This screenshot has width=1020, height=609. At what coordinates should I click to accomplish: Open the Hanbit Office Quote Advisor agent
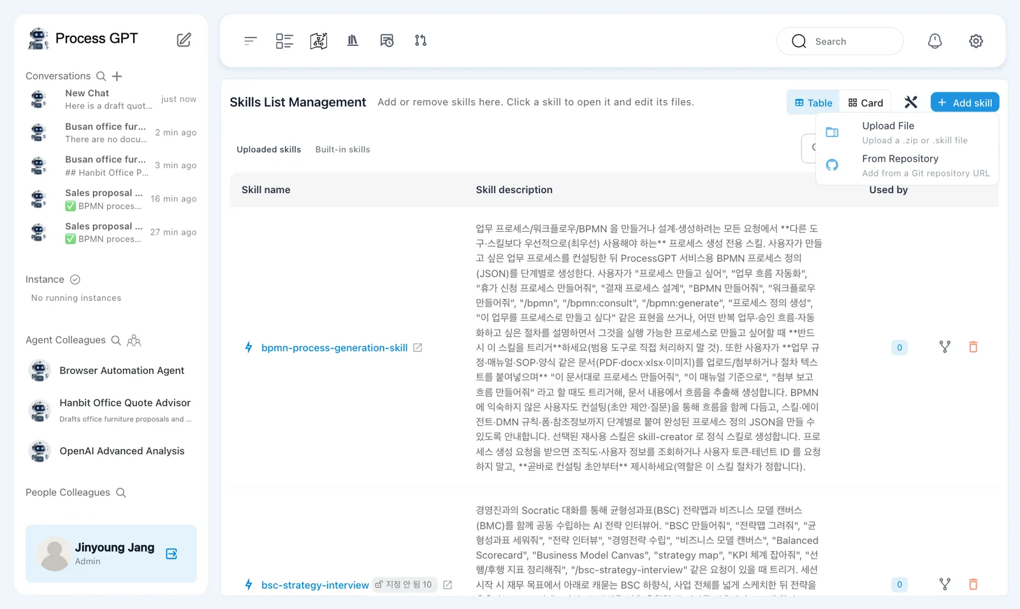point(112,410)
